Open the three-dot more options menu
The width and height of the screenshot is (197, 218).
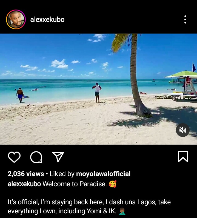click(x=185, y=19)
